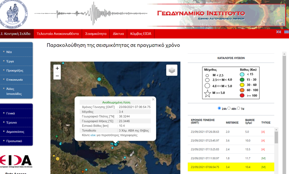Image resolution: width=289 pixels, height=174 pixels.
Task: Select the 07:13:25.83 earthquake row
Action: pyautogui.click(x=231, y=149)
